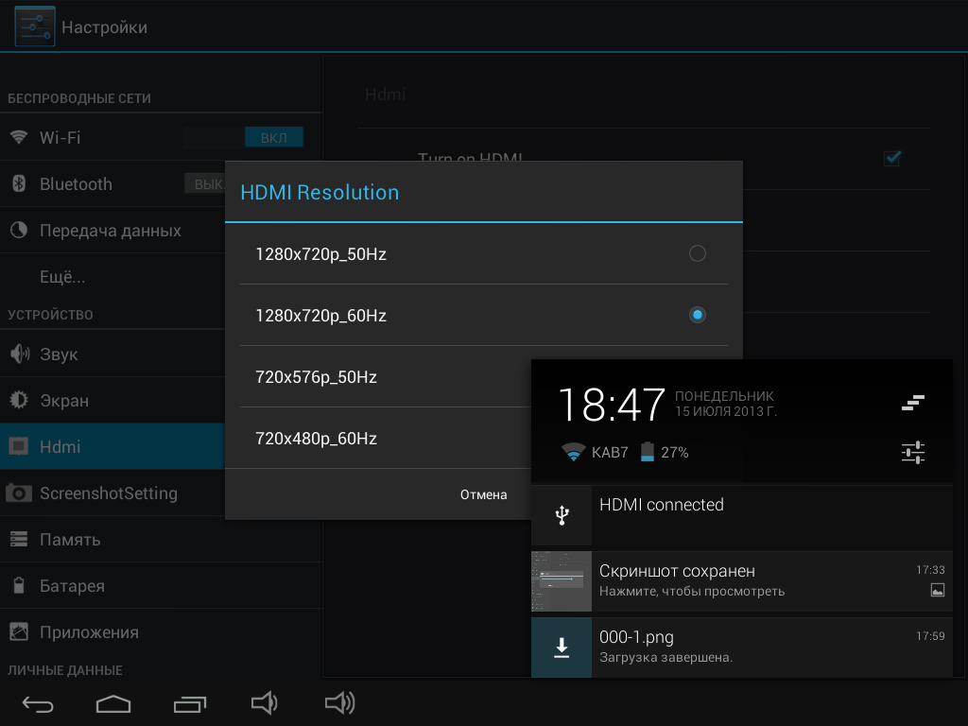The width and height of the screenshot is (968, 726).
Task: Open the saved screenshot thumbnail notification
Action: tap(562, 581)
